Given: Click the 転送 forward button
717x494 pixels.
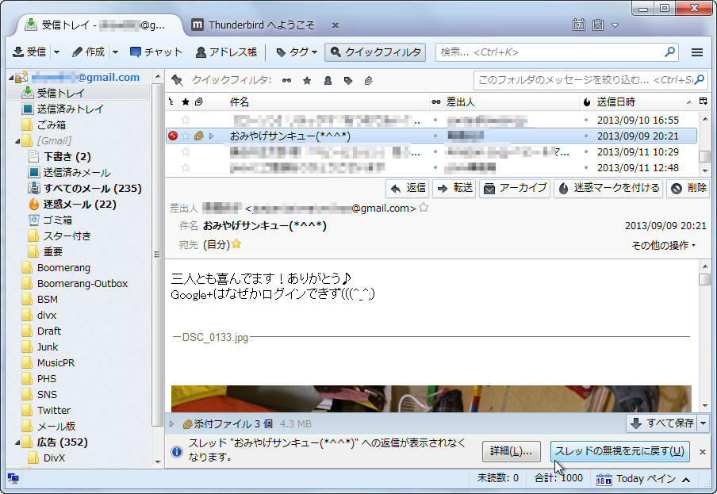Looking at the screenshot, I should (454, 188).
